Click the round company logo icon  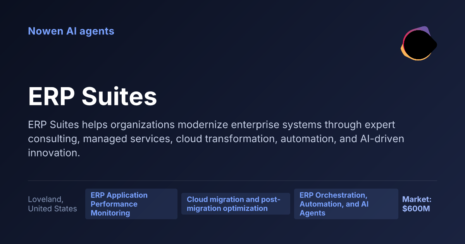pos(418,43)
